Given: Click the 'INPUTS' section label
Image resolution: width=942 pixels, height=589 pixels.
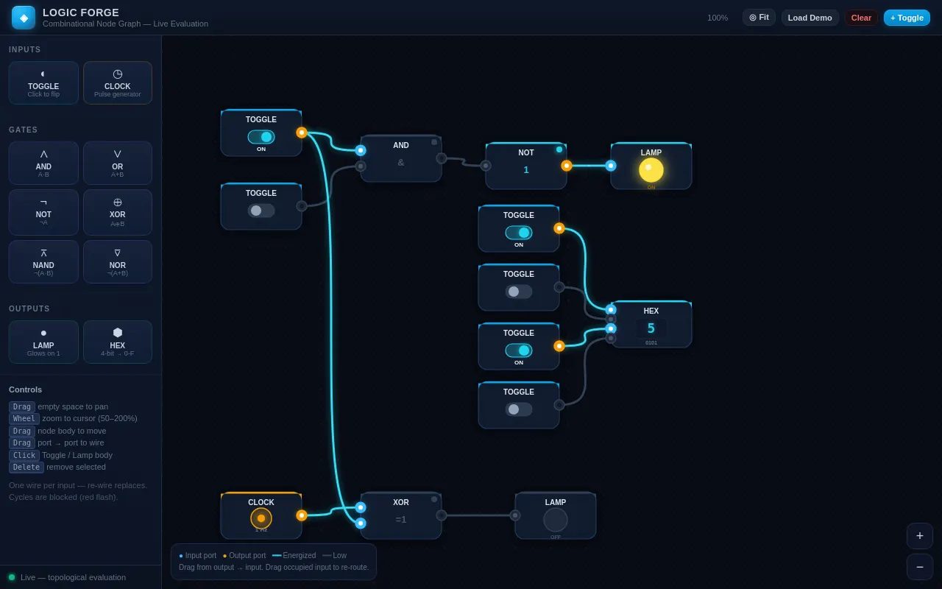Looking at the screenshot, I should pos(25,50).
